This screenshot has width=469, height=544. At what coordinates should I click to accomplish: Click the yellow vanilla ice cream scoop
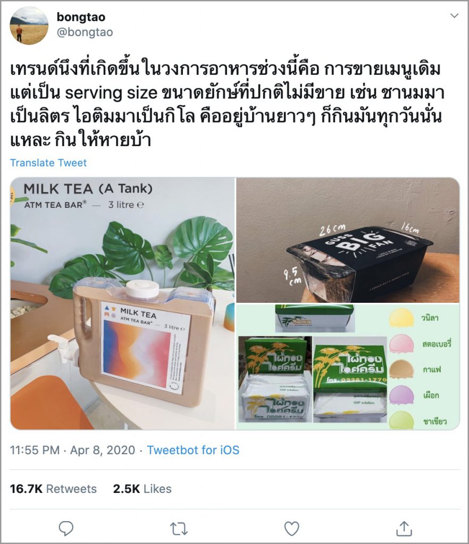[x=401, y=318]
